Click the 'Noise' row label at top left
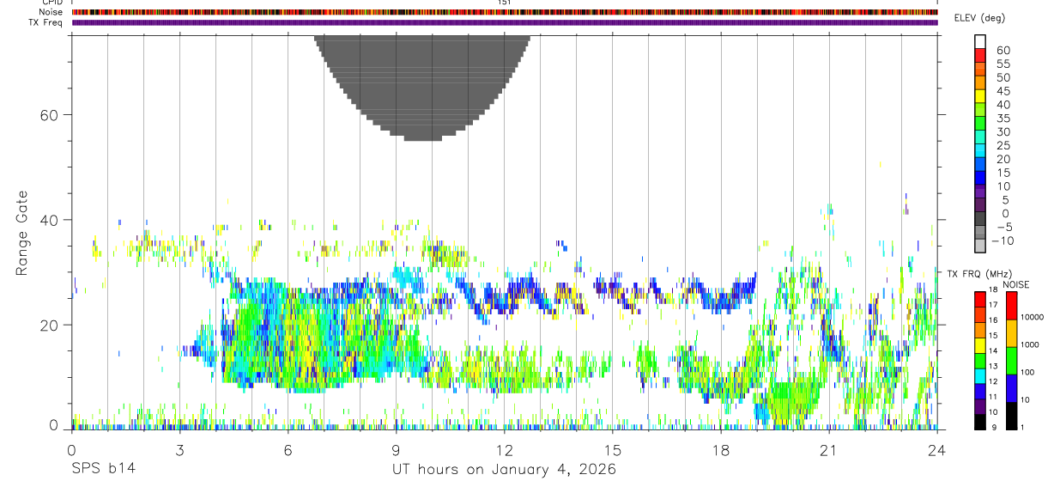This screenshot has height=487, width=1054. 51,12
